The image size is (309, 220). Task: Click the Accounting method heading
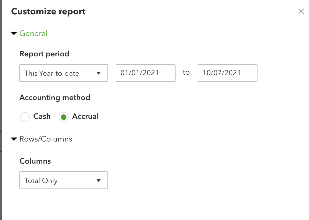tap(55, 97)
